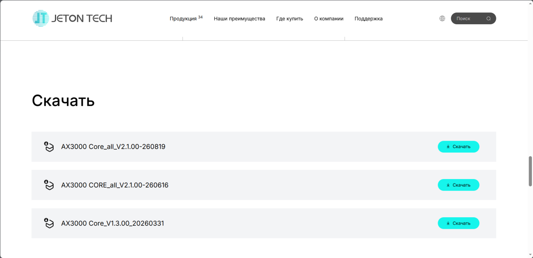Click the AX3000 Core_all_V2.1.00-260819 file name
The width and height of the screenshot is (533, 258).
[113, 147]
